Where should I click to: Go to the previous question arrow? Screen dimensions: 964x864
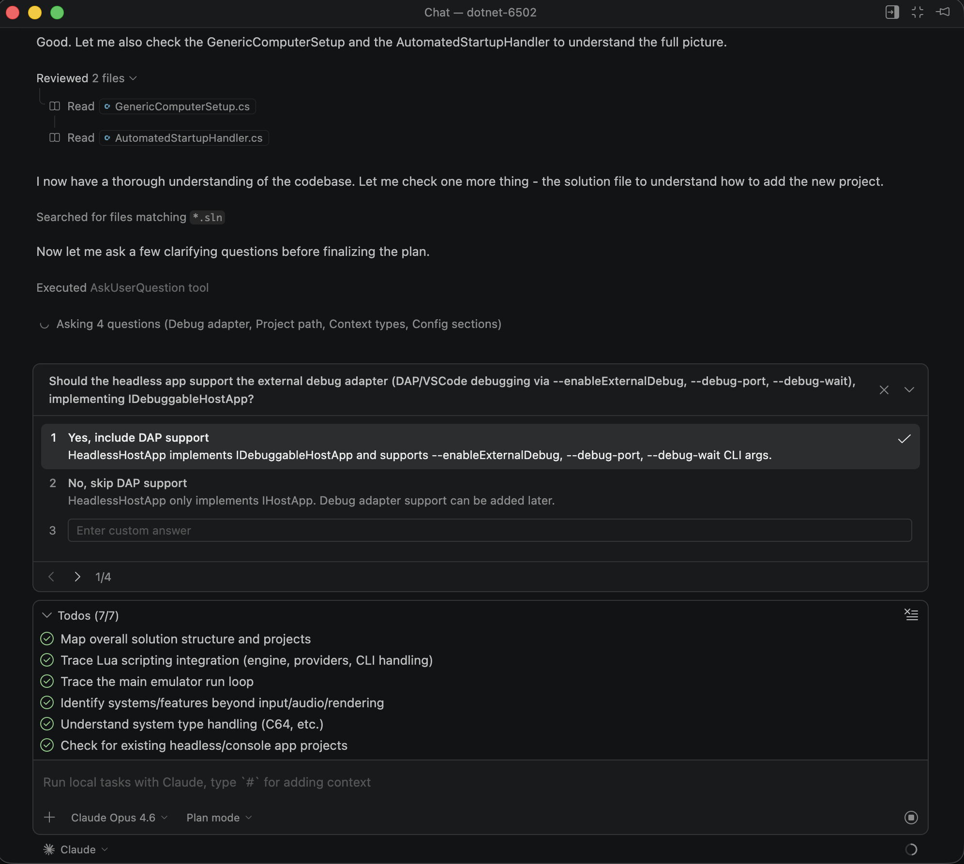click(51, 577)
